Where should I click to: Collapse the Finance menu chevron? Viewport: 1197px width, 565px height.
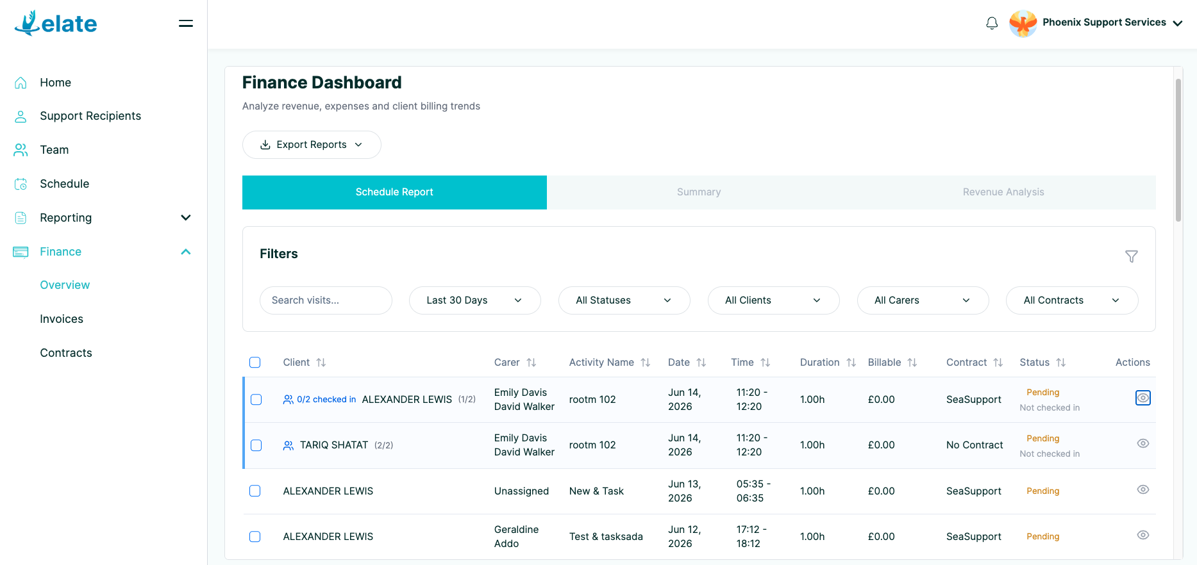click(x=186, y=252)
